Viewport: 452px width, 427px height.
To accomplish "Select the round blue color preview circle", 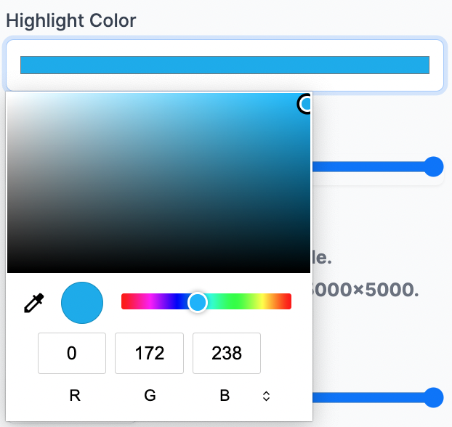I will point(82,303).
